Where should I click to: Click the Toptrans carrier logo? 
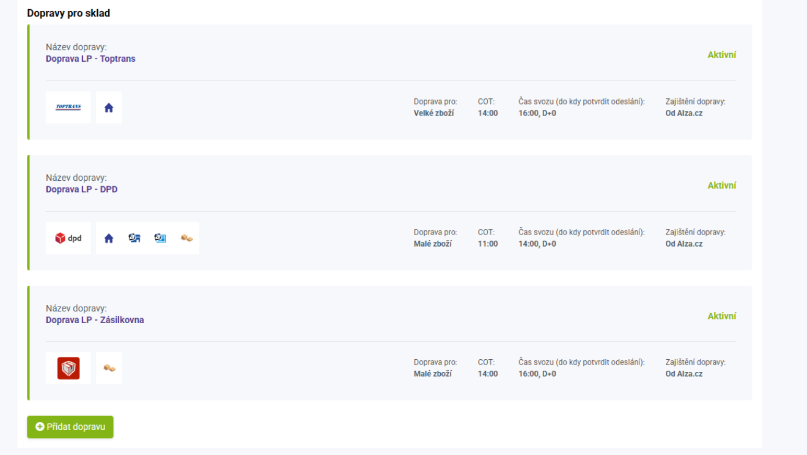68,107
